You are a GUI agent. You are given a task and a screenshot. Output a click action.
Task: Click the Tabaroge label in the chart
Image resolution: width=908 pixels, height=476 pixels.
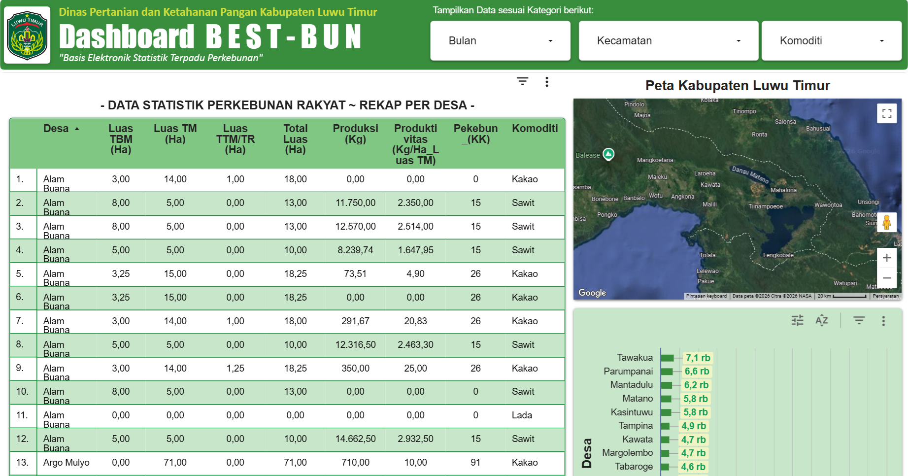634,467
